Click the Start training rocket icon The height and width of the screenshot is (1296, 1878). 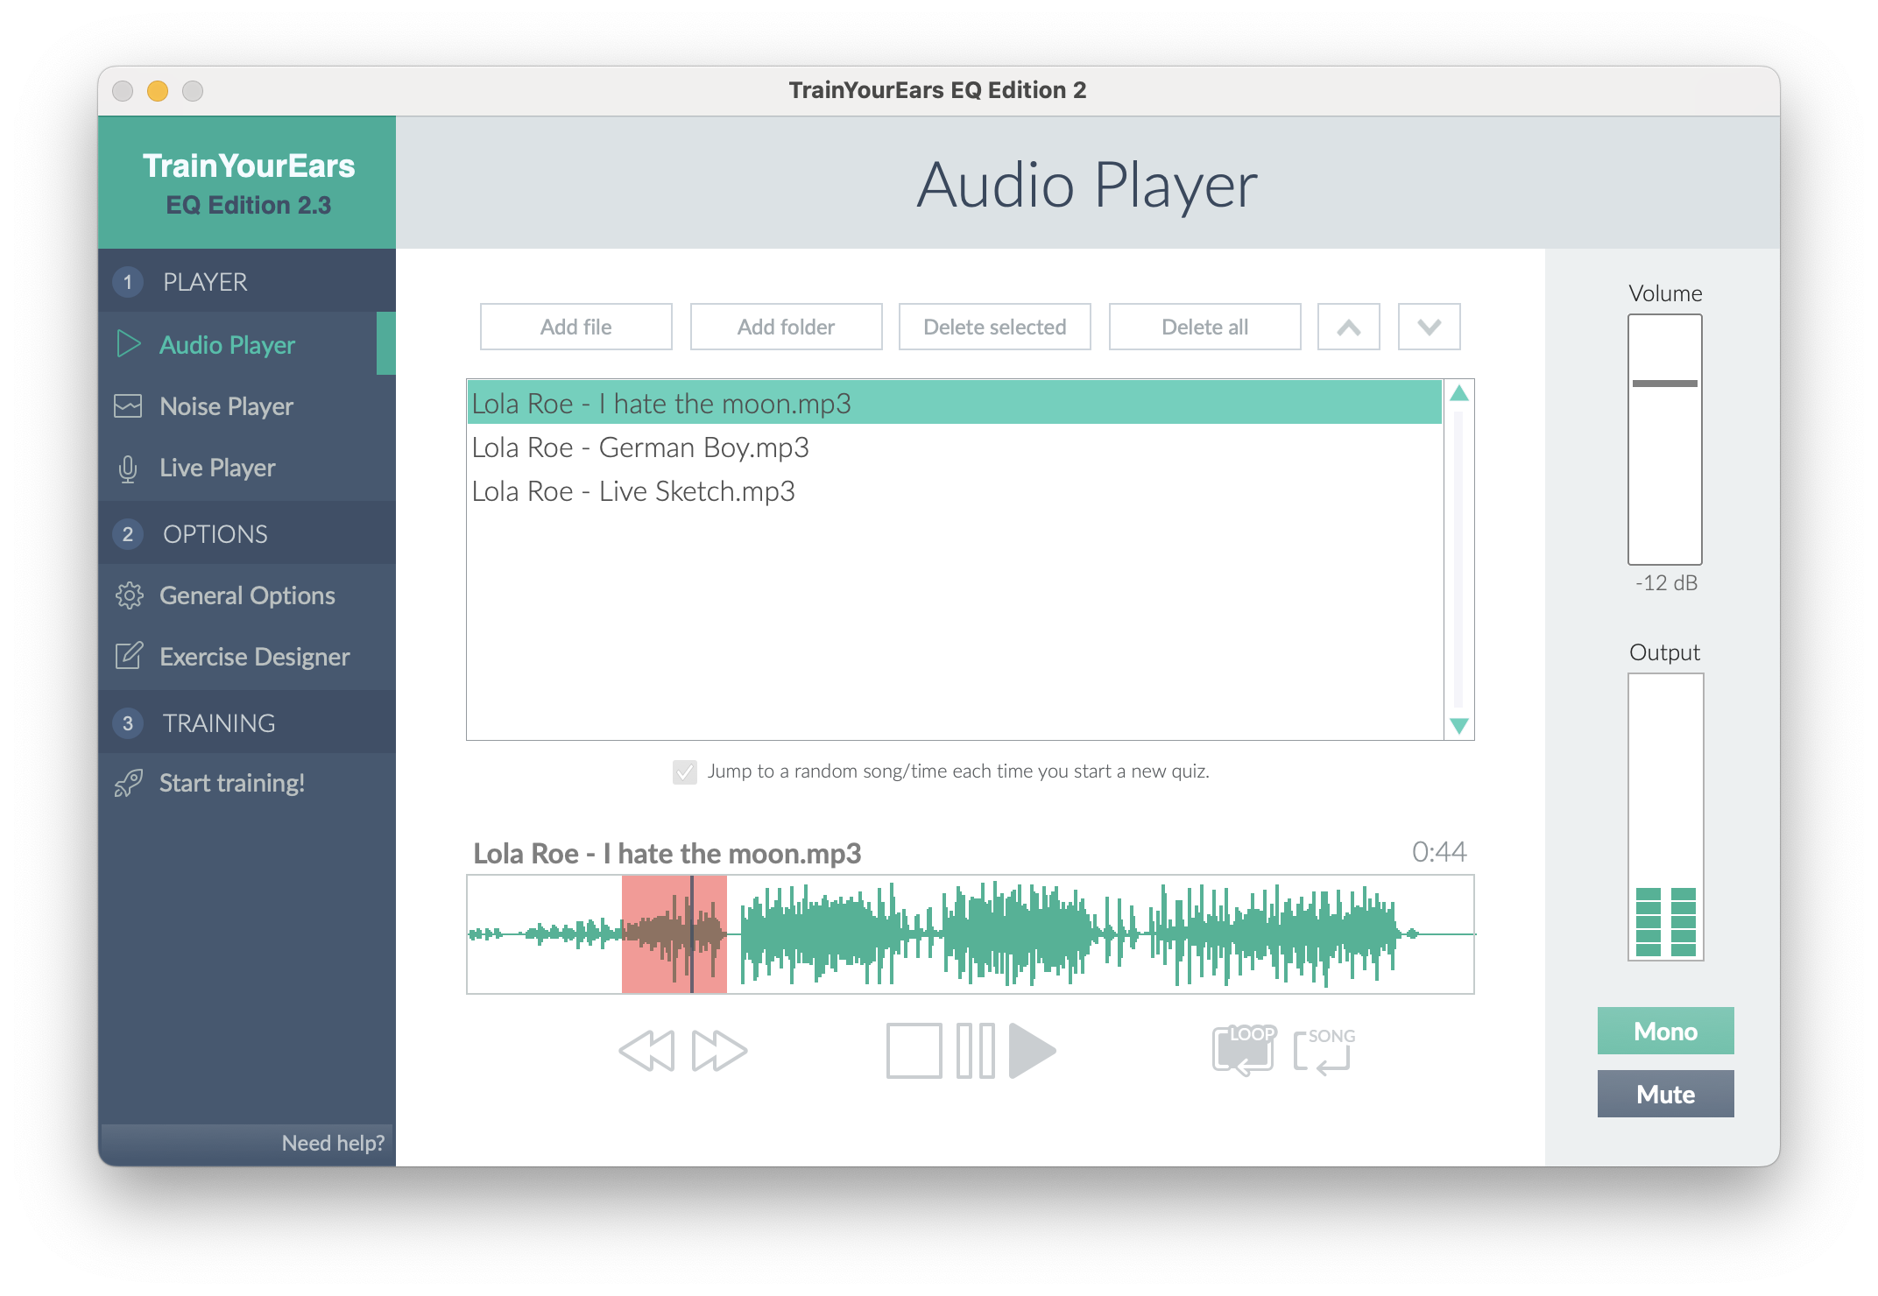tap(130, 783)
